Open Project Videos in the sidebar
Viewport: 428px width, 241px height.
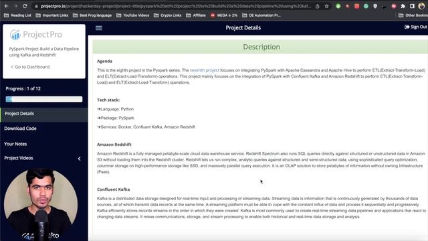coord(19,158)
